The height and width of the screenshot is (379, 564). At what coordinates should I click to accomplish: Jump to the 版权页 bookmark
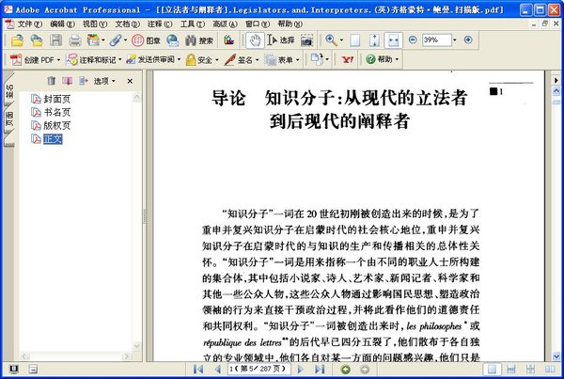(56, 126)
